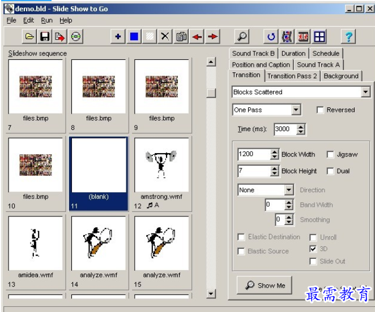Open the File menu
The height and width of the screenshot is (312, 375).
pos(11,20)
